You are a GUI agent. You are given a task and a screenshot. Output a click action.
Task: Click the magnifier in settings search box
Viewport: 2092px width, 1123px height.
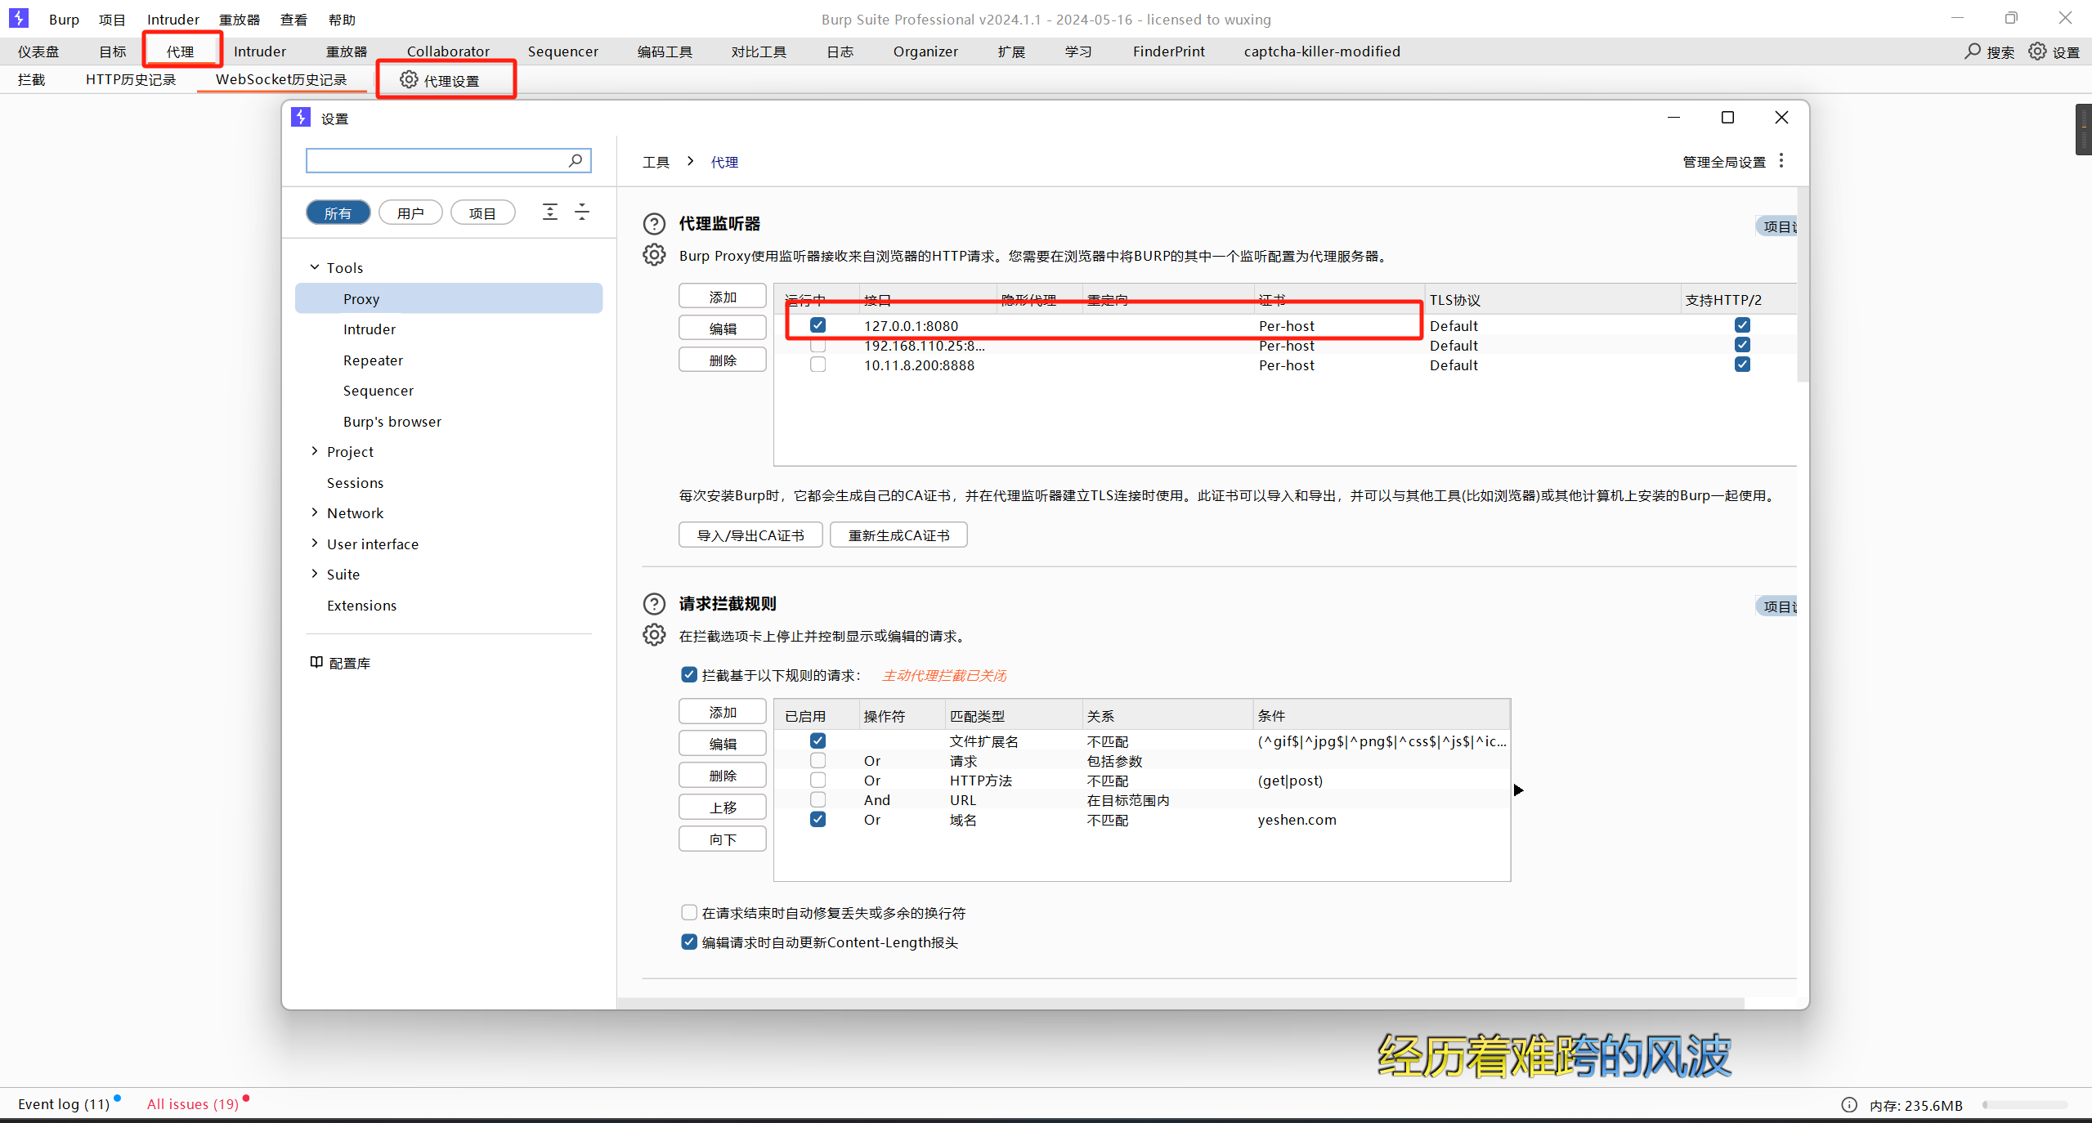[576, 160]
